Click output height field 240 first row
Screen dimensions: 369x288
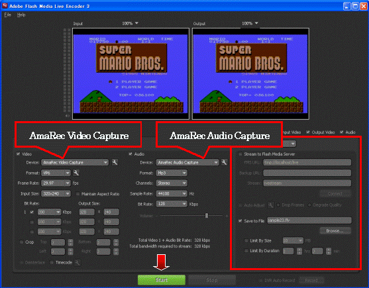point(111,212)
